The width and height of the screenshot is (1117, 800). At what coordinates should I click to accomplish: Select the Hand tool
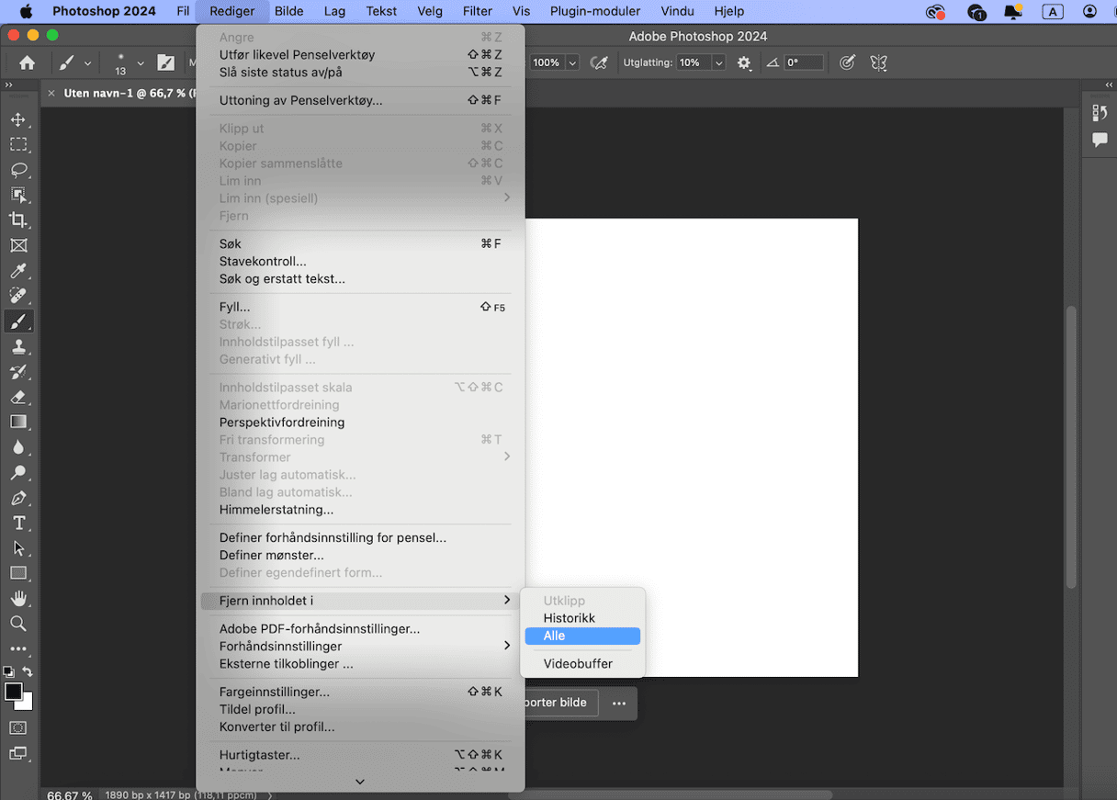point(18,598)
